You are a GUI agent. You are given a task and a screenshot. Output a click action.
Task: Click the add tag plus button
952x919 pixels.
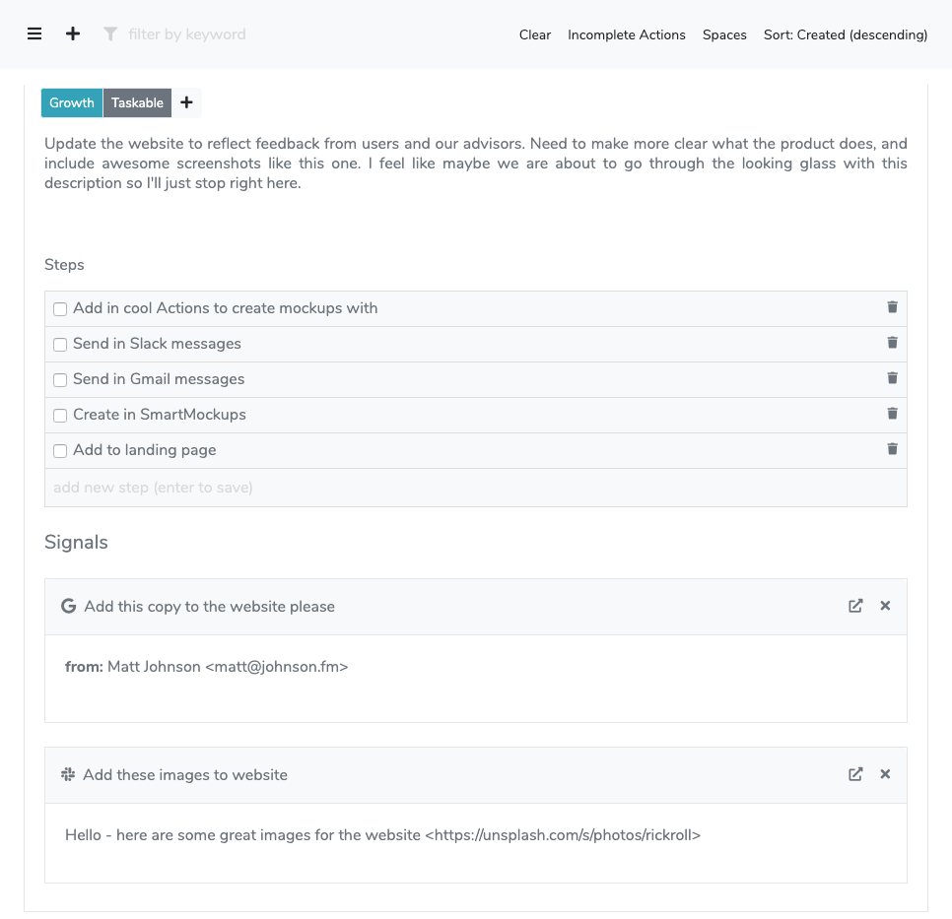(x=186, y=102)
